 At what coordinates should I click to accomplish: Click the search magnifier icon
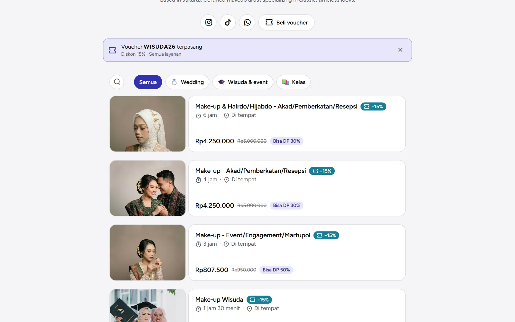click(117, 82)
